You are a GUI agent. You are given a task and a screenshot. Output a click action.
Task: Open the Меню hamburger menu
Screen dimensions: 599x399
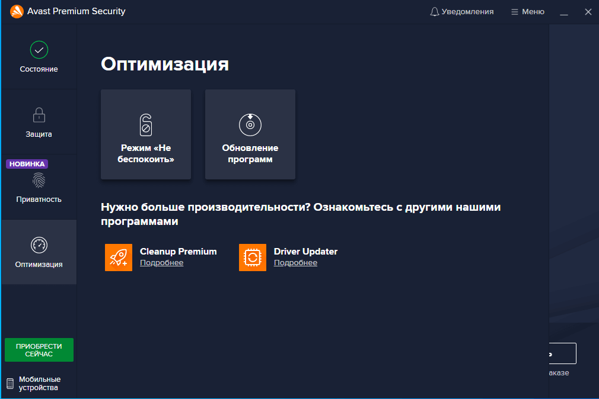[x=528, y=12]
